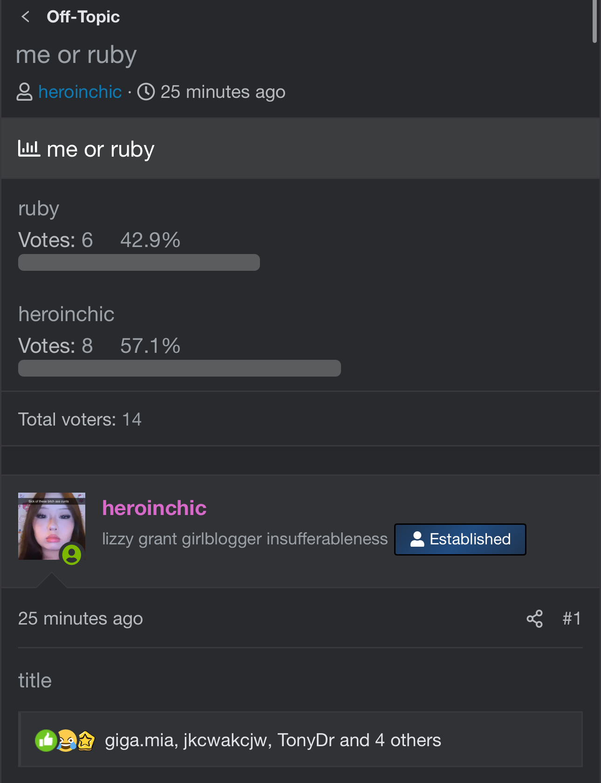Click the star reaction icon

click(x=86, y=740)
